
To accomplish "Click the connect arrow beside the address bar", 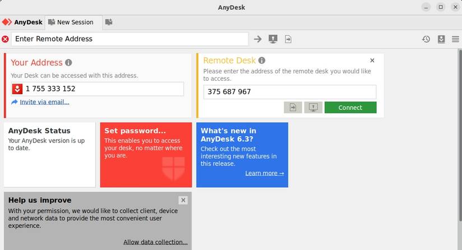I will (258, 39).
